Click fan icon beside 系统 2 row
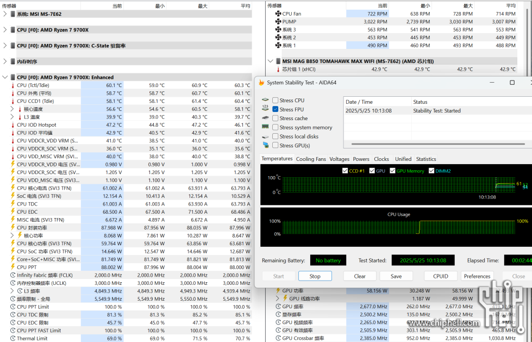532x342 pixels. click(x=278, y=38)
